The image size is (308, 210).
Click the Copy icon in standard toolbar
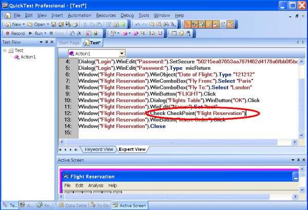[x=92, y=24]
